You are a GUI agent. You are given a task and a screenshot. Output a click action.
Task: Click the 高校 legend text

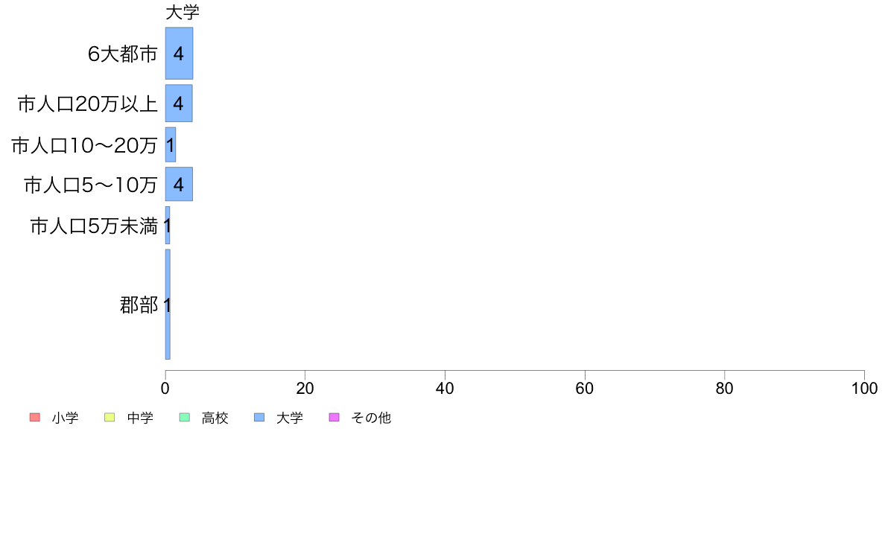pyautogui.click(x=215, y=418)
